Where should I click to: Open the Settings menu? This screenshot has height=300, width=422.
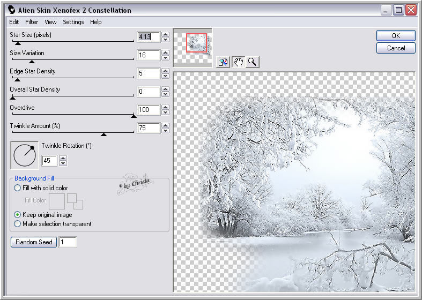tap(73, 22)
